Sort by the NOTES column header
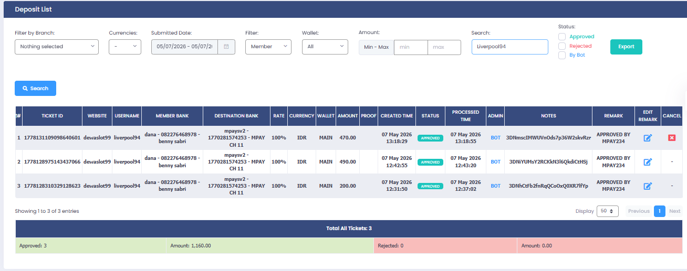The image size is (687, 271). click(548, 116)
